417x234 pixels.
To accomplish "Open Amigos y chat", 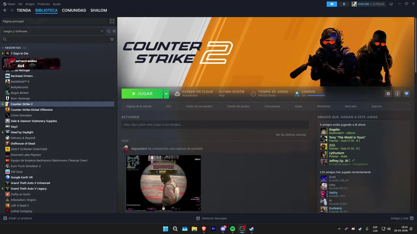I will click(402, 218).
